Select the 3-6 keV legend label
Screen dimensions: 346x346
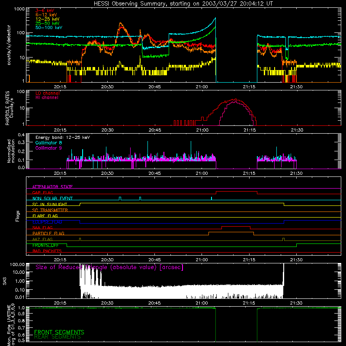coord(45,10)
